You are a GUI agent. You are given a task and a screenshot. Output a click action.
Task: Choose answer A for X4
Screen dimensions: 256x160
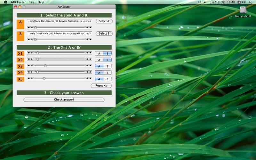coord(99,73)
